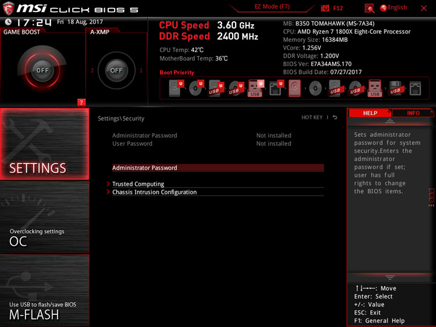Click the back arrow next to HOT KEY
This screenshot has height=327, width=436.
tap(335, 117)
